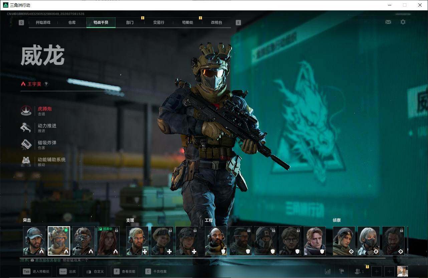Click the flag icon in bottom bar
Screen dimensions: 428x278
342,271
